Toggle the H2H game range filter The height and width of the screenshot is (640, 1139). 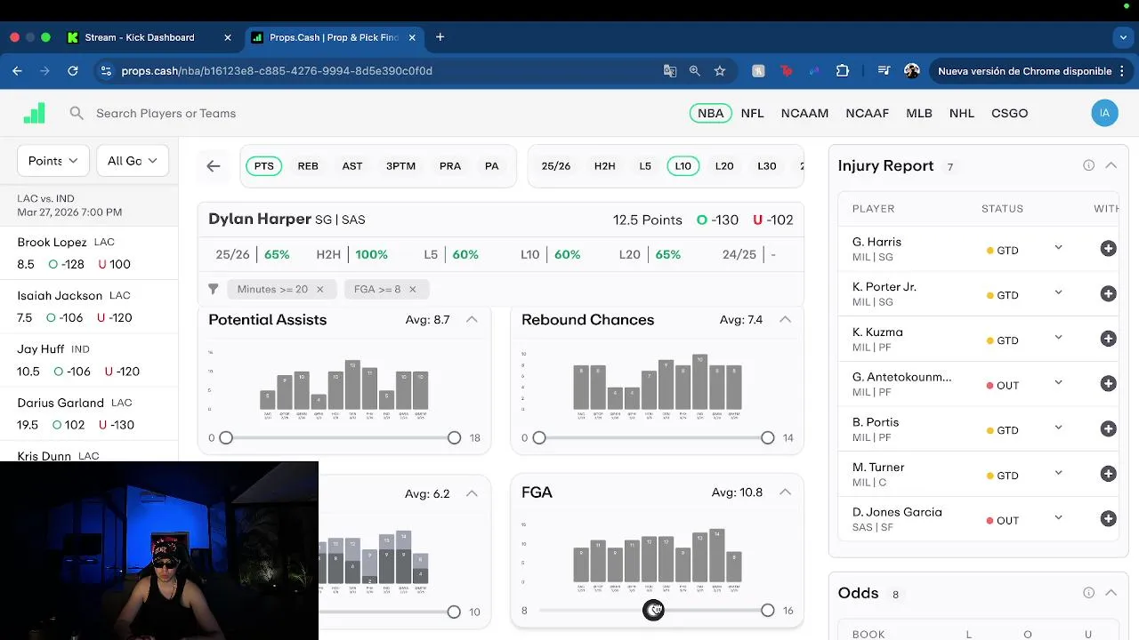tap(604, 166)
